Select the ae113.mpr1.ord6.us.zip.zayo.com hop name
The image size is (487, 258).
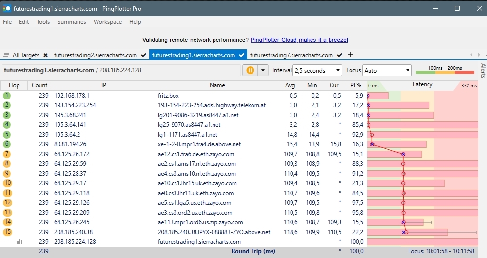coord(200,222)
